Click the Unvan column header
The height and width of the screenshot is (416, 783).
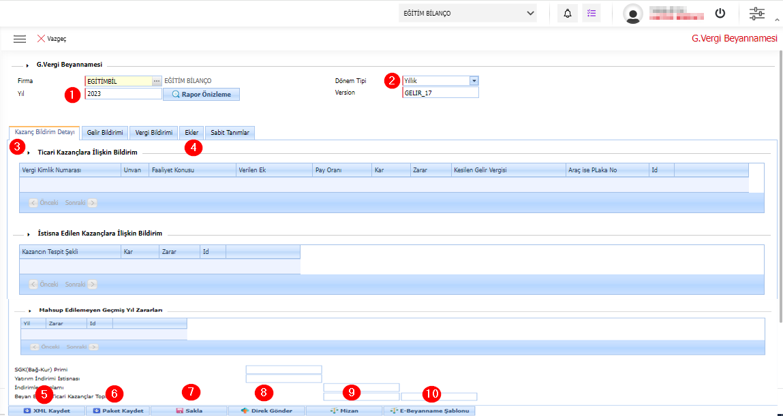tap(135, 170)
